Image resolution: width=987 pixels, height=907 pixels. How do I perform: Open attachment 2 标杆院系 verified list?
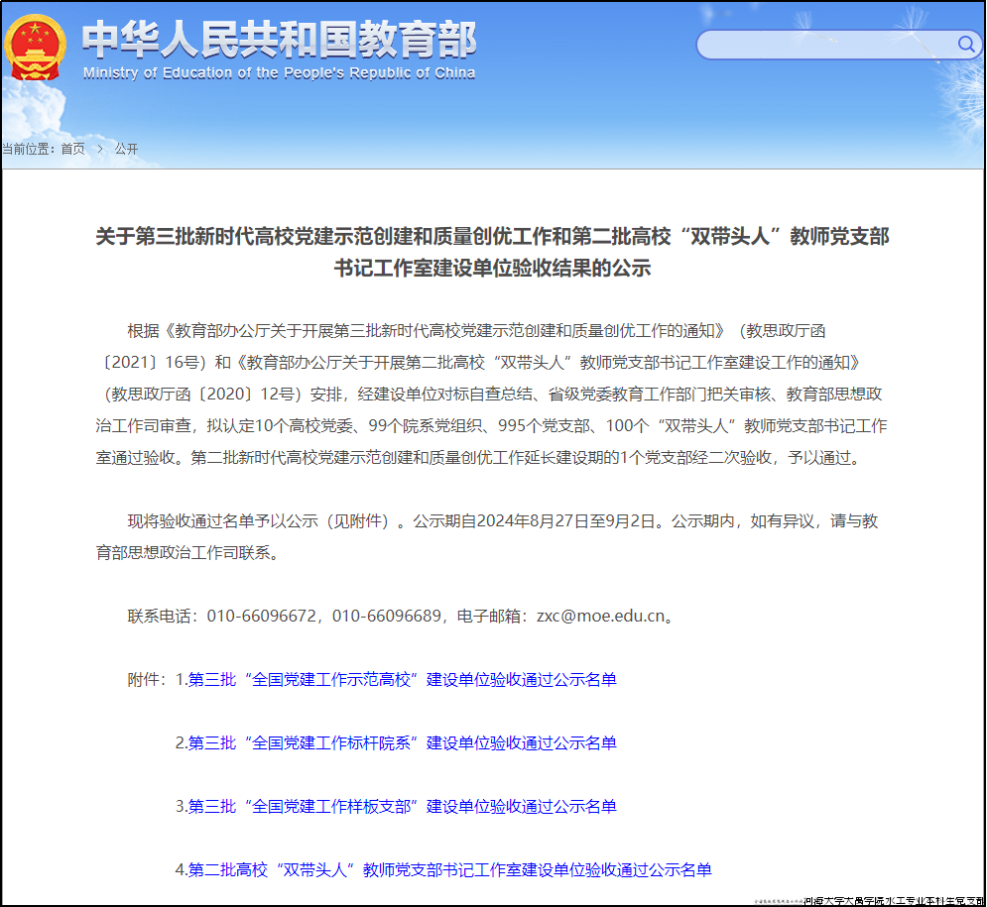point(402,742)
